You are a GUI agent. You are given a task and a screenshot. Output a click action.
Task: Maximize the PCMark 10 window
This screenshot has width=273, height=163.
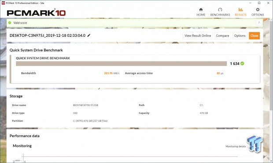click(x=259, y=3)
